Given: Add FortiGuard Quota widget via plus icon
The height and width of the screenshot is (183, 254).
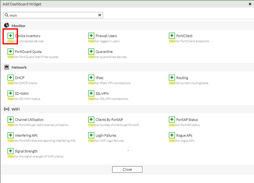Looking at the screenshot, I should pyautogui.click(x=11, y=52).
